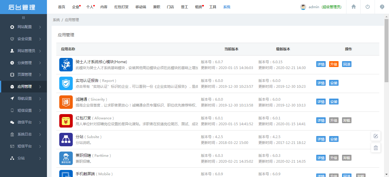Viewport: 389px width, 177px height.
Task: Expand 系统日志 with its chevron
Action: [40, 134]
